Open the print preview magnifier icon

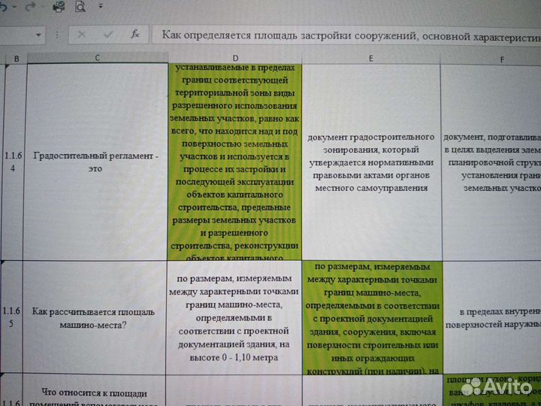pyautogui.click(x=80, y=7)
